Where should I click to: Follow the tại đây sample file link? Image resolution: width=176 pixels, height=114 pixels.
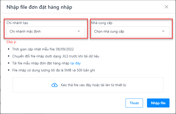75,63
